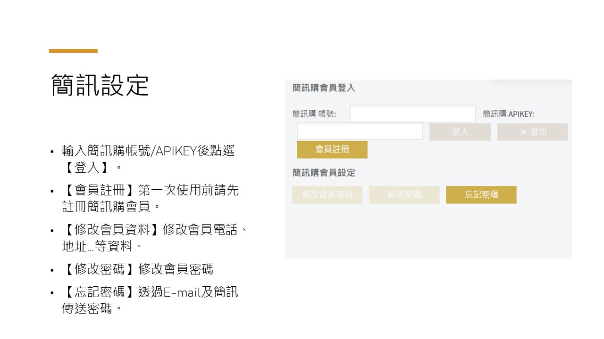
Task: Click the orange accent bar above title
Action: tap(73, 51)
